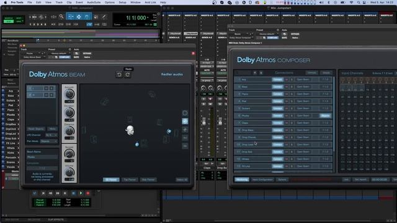Toggle COMPARE on the Dolby Atmos Beam plugin

pos(65,57)
